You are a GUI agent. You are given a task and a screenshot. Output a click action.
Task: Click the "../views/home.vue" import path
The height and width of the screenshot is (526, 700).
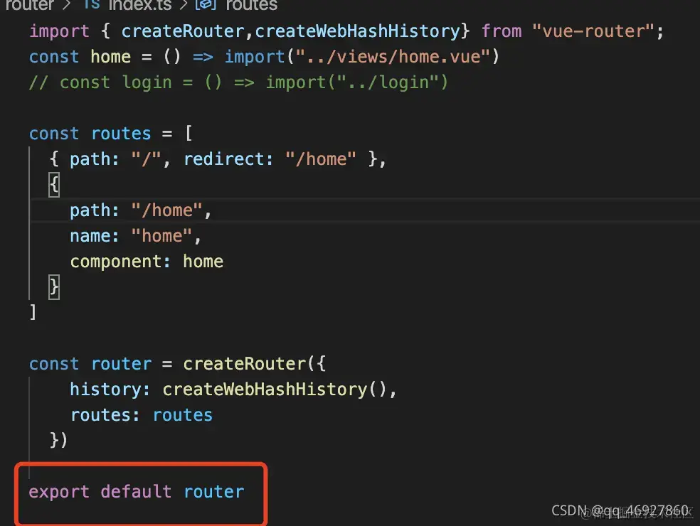click(x=393, y=57)
